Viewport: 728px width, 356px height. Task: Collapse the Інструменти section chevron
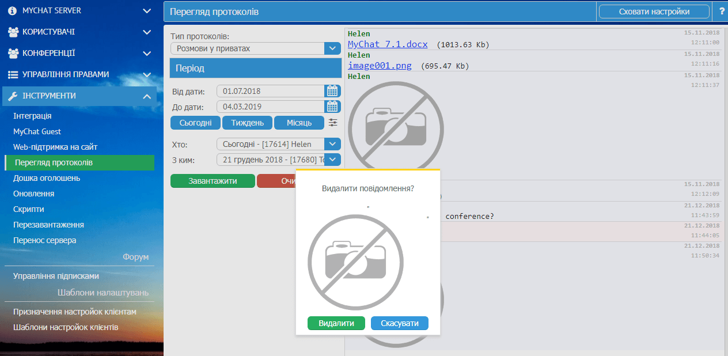147,96
